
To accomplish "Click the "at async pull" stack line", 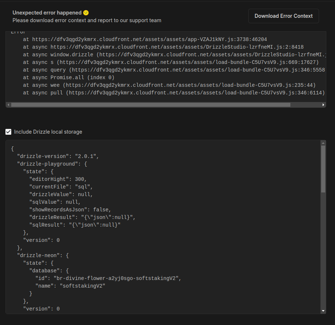I will tap(174, 93).
